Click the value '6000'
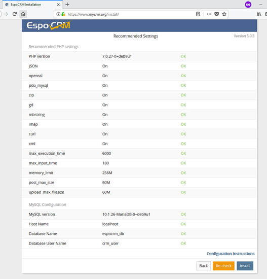Screen dimensions: 267x279 [x=106, y=153]
